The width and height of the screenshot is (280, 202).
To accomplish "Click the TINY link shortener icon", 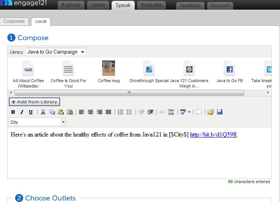I will [x=171, y=112].
